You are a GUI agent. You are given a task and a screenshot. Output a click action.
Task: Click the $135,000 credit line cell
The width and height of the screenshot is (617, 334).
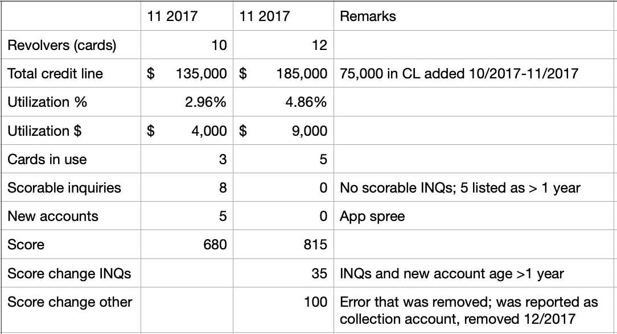187,74
